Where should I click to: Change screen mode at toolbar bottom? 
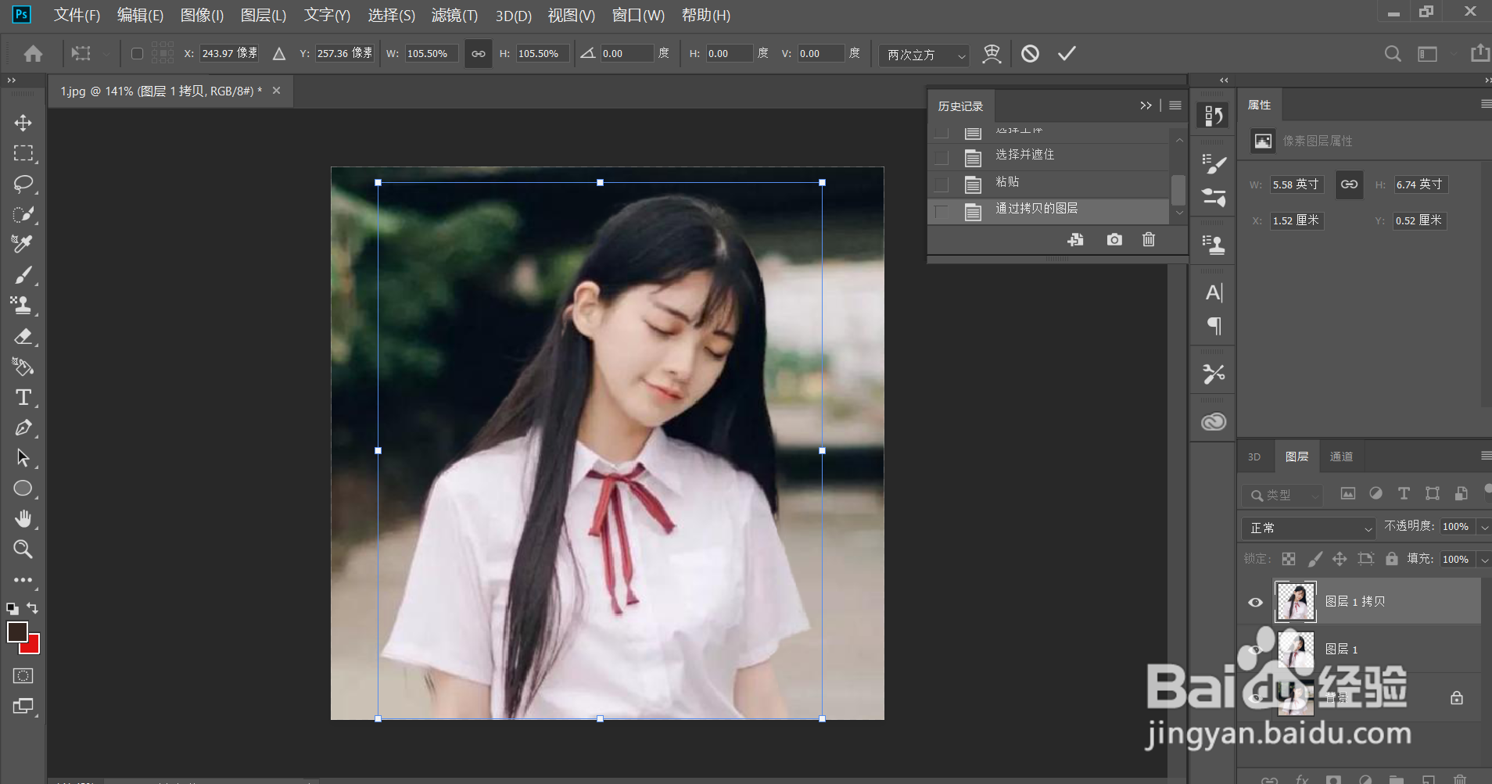pyautogui.click(x=23, y=706)
